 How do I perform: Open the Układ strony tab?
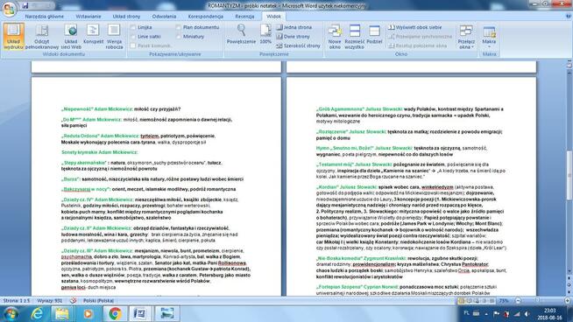pos(126,17)
